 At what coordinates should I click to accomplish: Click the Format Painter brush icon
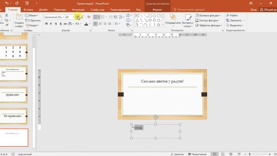(7, 25)
